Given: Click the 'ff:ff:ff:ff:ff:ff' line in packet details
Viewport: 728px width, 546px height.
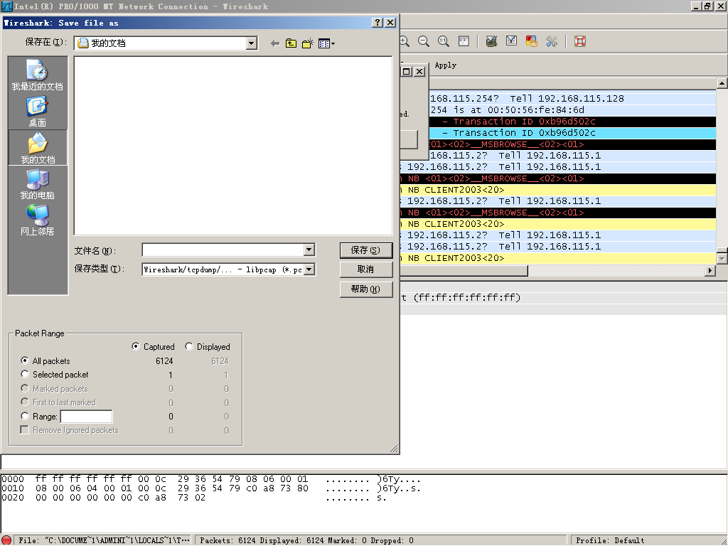Looking at the screenshot, I should pyautogui.click(x=564, y=298).
